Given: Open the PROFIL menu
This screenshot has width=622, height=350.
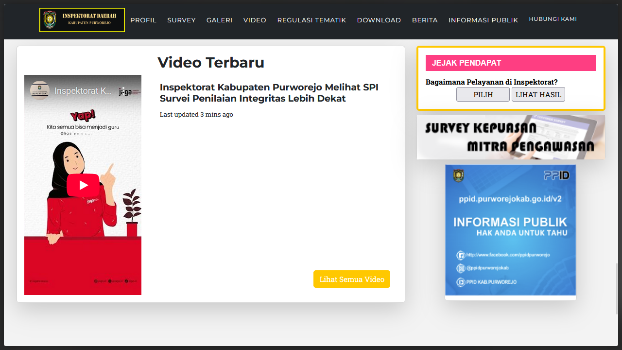Looking at the screenshot, I should (x=143, y=20).
